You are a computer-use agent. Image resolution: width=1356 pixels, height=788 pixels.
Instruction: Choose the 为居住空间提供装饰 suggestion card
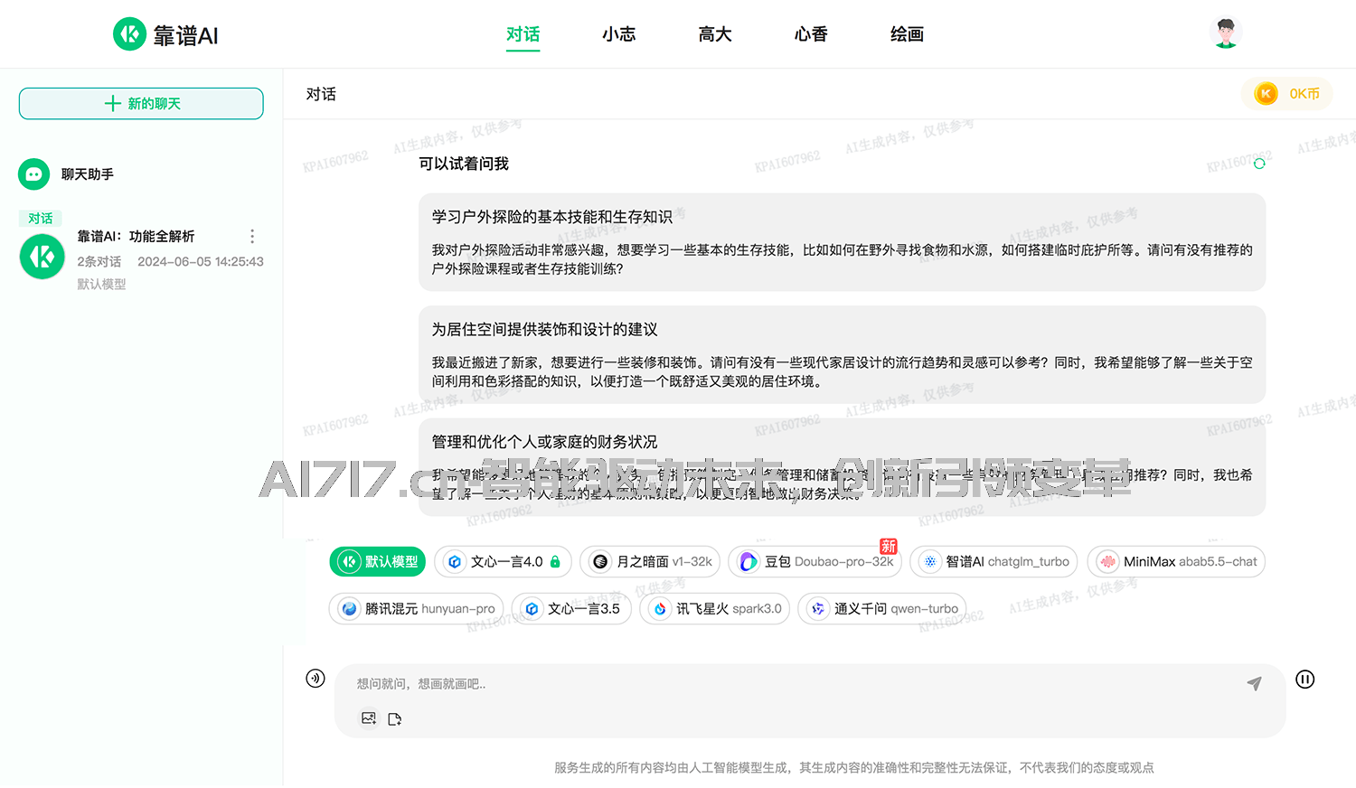coord(842,354)
